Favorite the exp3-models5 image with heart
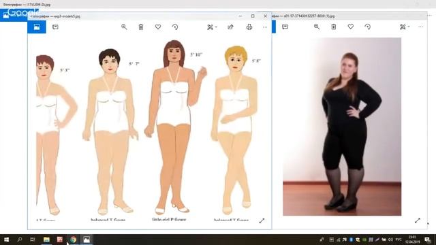Viewport: 436px width, 245px height. pyautogui.click(x=158, y=27)
